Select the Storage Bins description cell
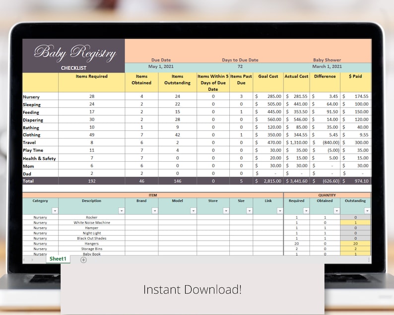The width and height of the screenshot is (394, 315). pyautogui.click(x=92, y=249)
